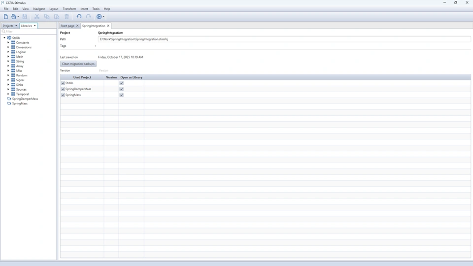473x266 pixels.
Task: Click the project Path field
Action: 284,39
